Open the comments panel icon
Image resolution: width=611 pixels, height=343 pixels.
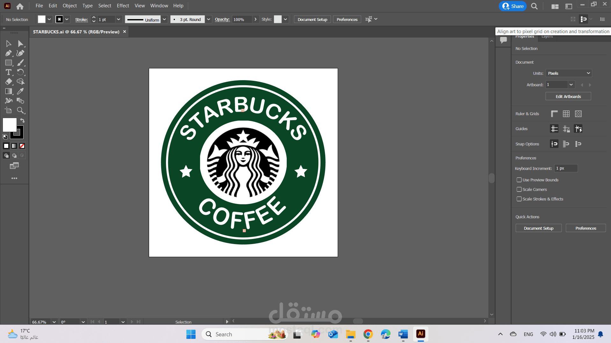[x=503, y=40]
